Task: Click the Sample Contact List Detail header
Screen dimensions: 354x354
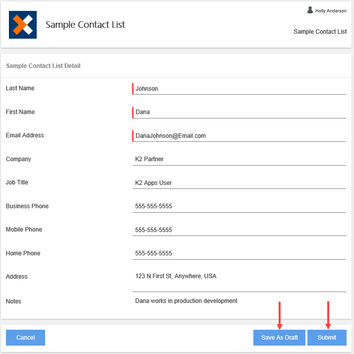Action: 43,66
